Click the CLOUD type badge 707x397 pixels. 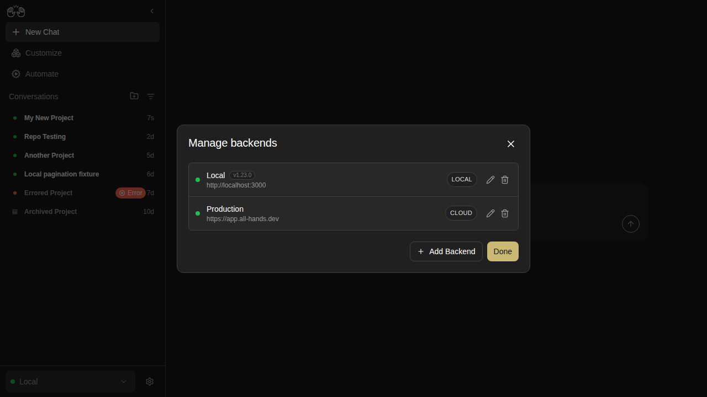[461, 213]
